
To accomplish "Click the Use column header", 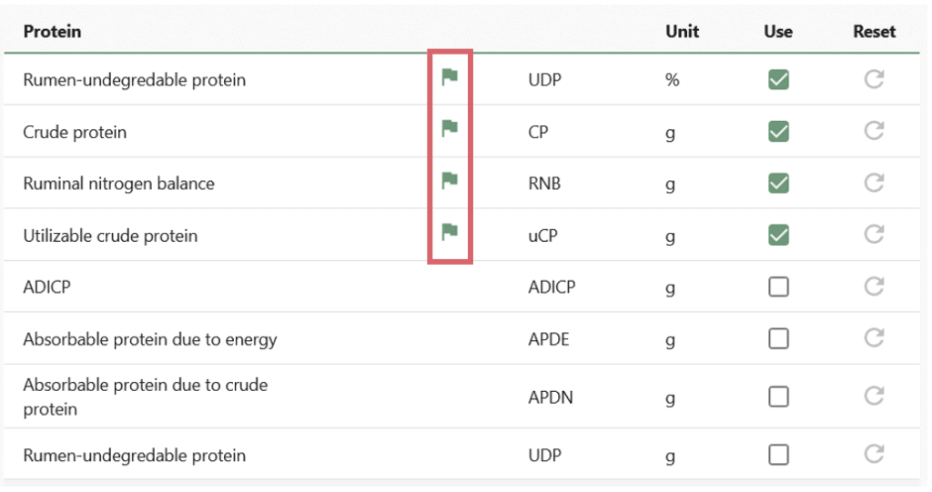I will point(778,32).
